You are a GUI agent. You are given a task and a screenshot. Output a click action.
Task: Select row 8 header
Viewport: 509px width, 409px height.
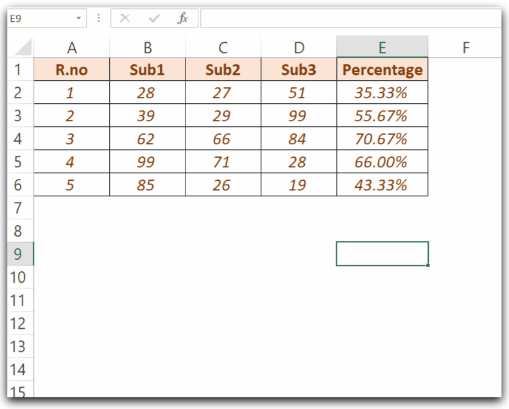(x=21, y=230)
